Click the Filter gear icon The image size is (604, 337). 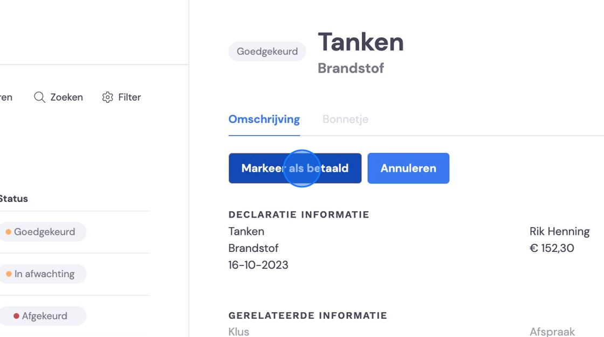[x=107, y=97]
